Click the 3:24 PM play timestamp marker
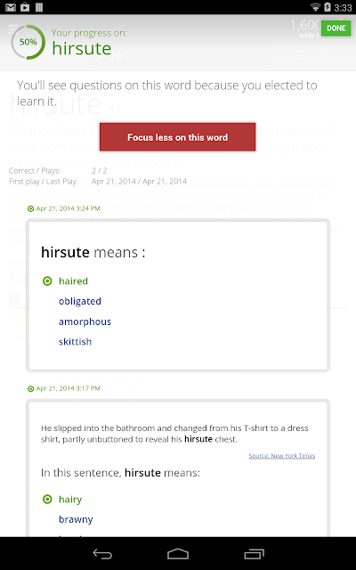356x570 pixels. coord(64,208)
